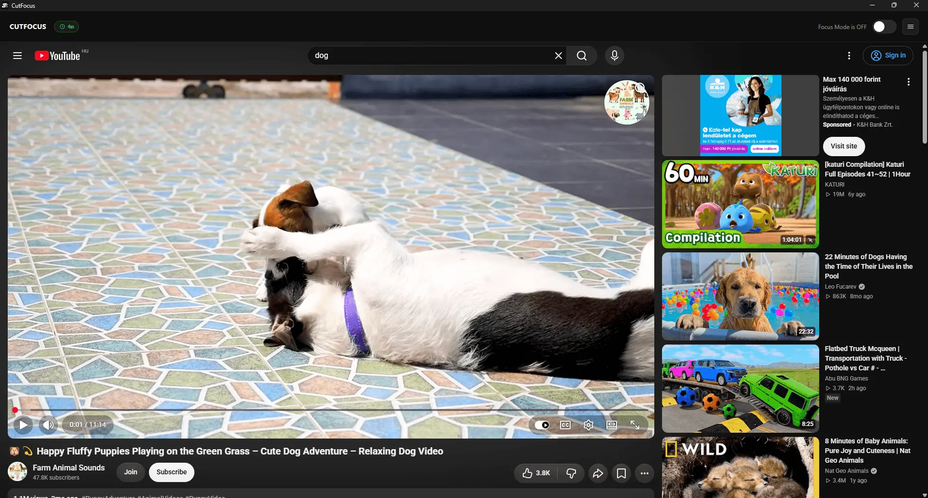928x498 pixels.
Task: Toggle Focus Mode switch on
Action: pos(884,27)
